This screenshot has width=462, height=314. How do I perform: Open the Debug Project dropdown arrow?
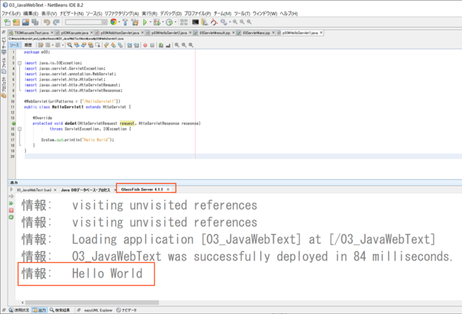point(162,22)
